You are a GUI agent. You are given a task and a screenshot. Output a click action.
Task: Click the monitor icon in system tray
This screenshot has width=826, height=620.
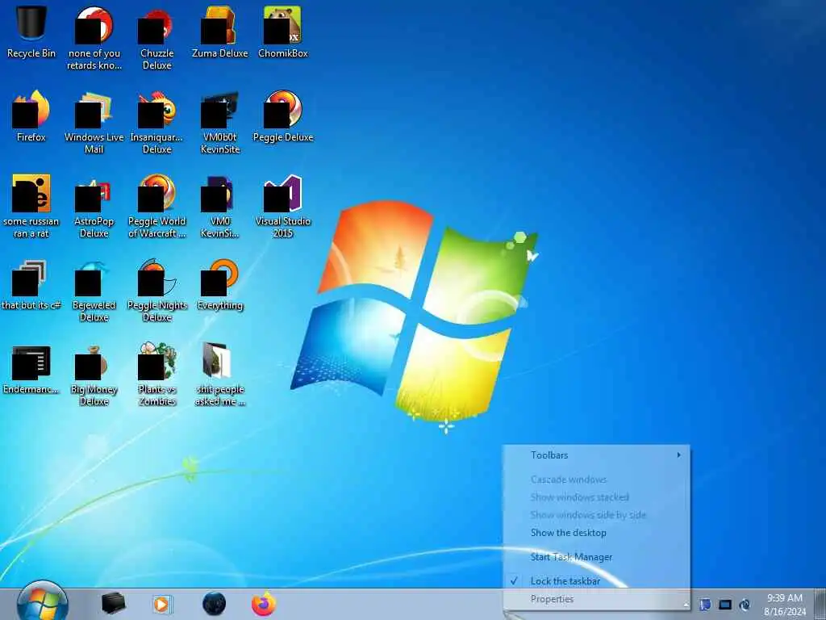coord(725,604)
